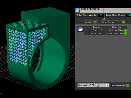Click the 0.20tw weight cell
The height and width of the screenshot is (98, 131).
click(x=119, y=33)
